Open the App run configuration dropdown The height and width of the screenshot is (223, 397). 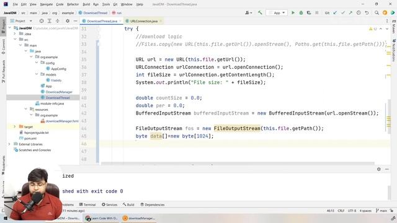pos(277,12)
